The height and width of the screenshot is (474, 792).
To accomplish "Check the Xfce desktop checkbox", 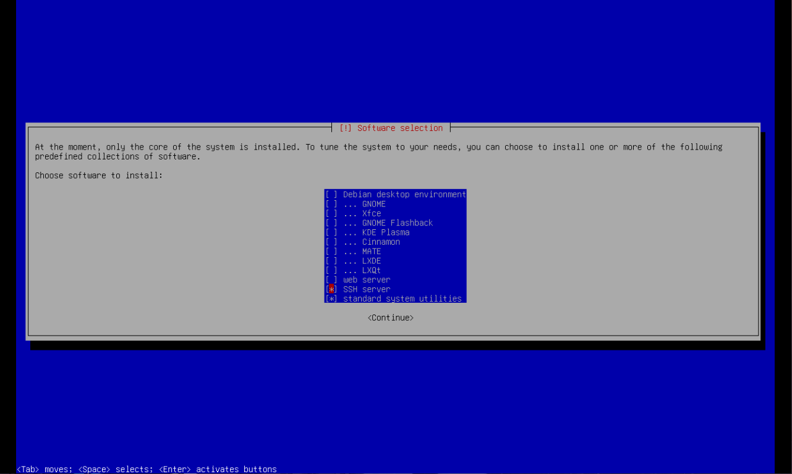I will pos(331,214).
